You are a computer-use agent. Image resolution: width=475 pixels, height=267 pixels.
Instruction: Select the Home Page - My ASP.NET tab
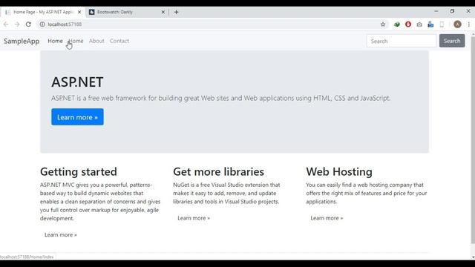tap(42, 12)
